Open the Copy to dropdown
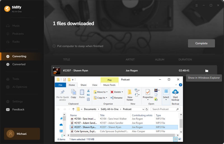The image size is (224, 144). click(x=101, y=98)
